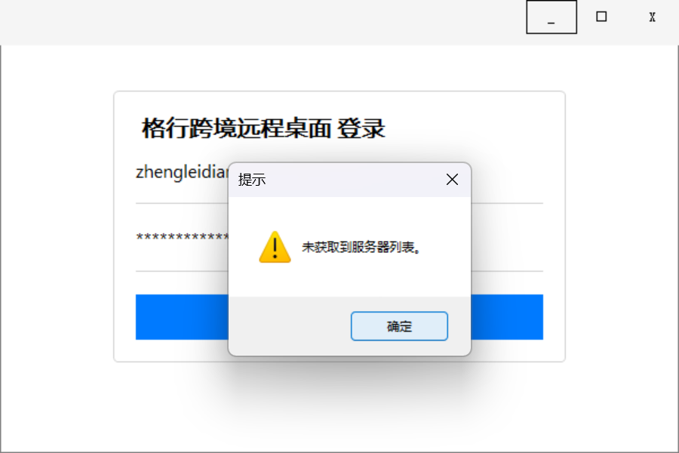
Task: Close the 提示 dialog with its X
Action: 452,180
